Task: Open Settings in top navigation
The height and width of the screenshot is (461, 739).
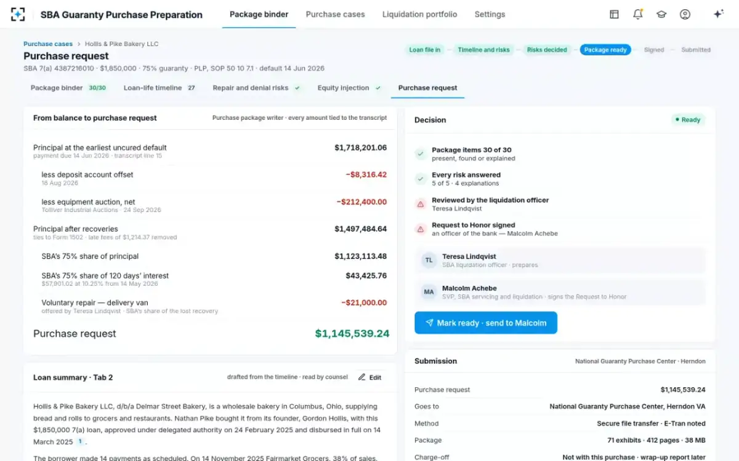Action: pos(490,14)
